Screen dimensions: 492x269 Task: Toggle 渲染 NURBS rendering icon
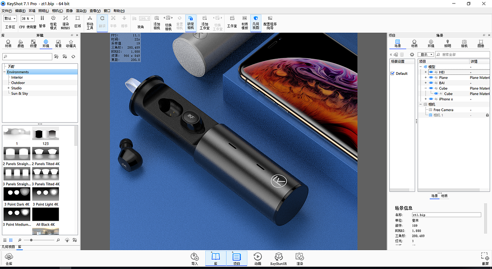coord(65,22)
